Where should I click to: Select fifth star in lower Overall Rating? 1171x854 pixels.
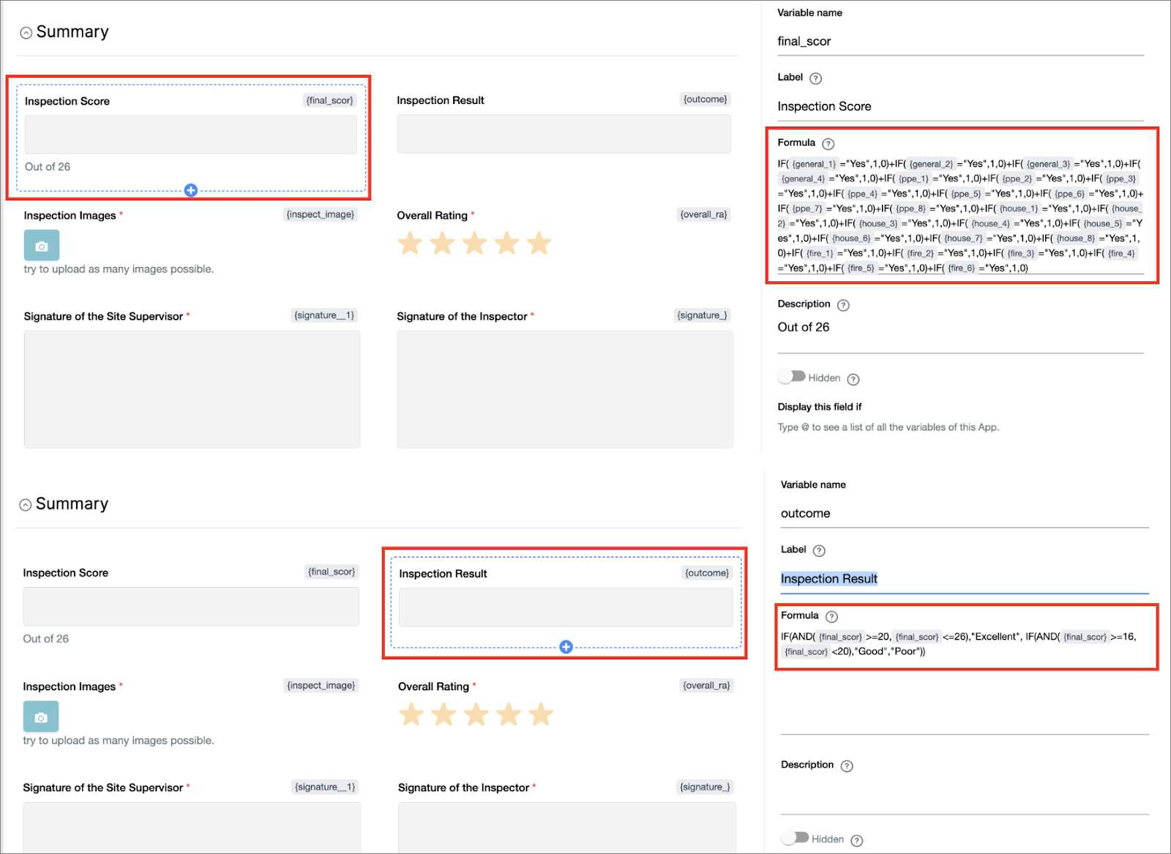(541, 714)
